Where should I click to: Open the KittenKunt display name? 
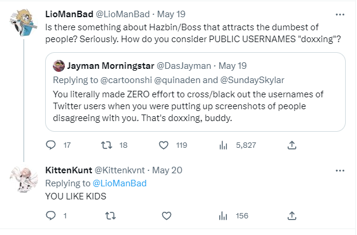click(68, 170)
